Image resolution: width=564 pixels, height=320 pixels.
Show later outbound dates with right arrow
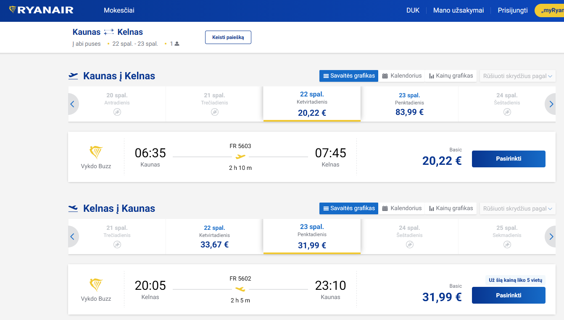tap(551, 104)
